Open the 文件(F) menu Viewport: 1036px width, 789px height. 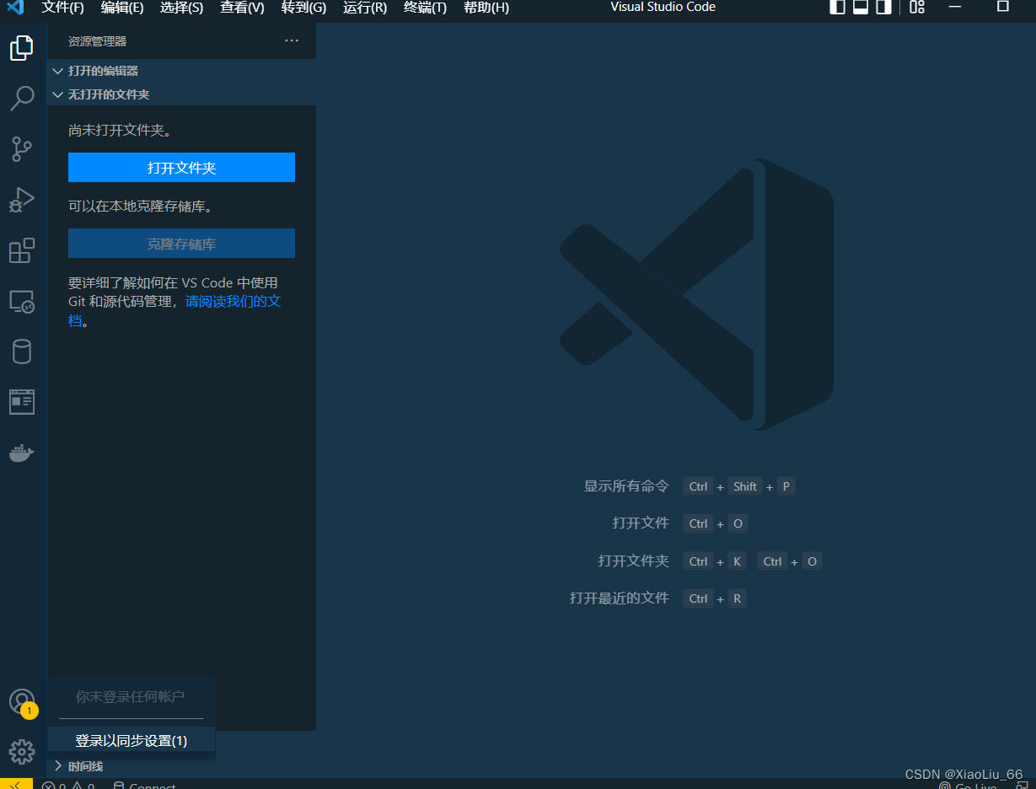click(x=63, y=8)
